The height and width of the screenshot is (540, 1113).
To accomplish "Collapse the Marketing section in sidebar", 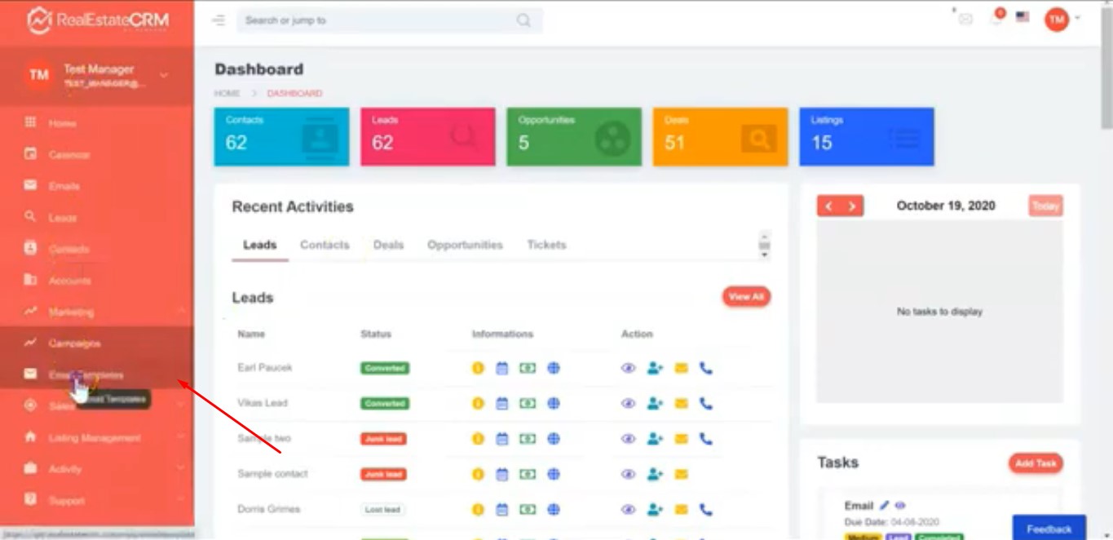I will [x=180, y=312].
